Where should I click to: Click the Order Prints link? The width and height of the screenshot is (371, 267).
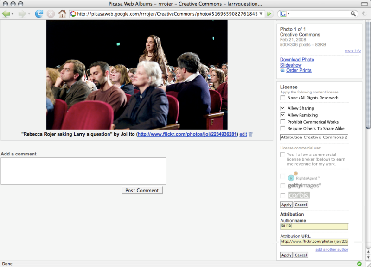[x=299, y=70]
